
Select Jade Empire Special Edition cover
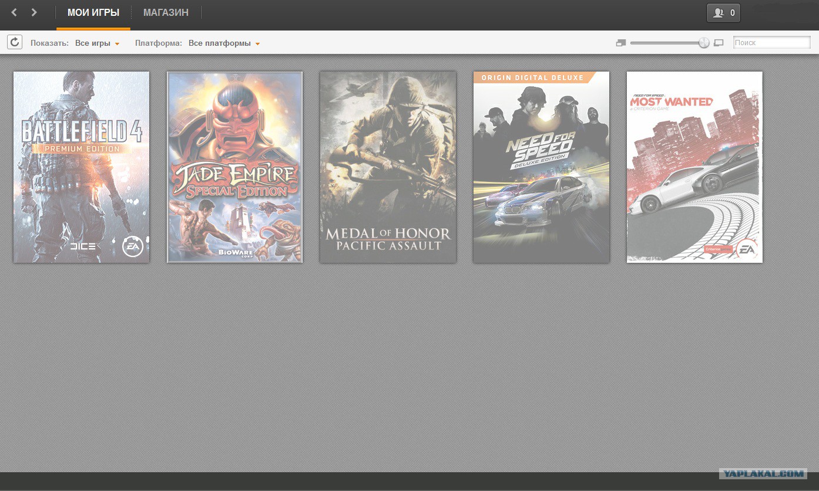pyautogui.click(x=235, y=167)
